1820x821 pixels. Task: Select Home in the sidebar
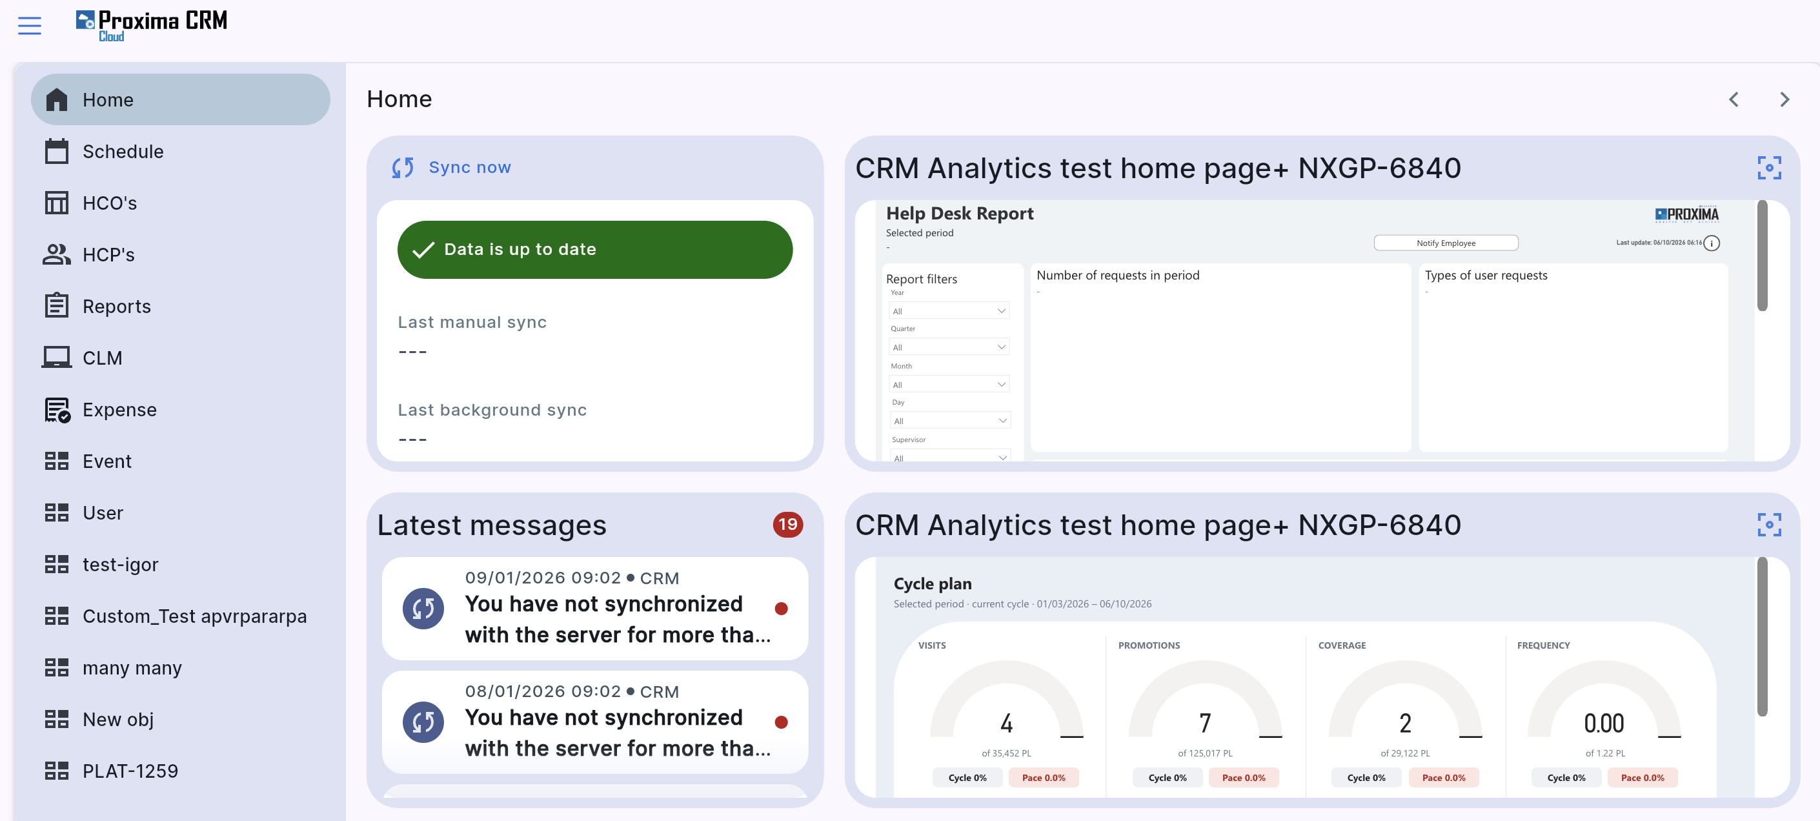tap(181, 99)
